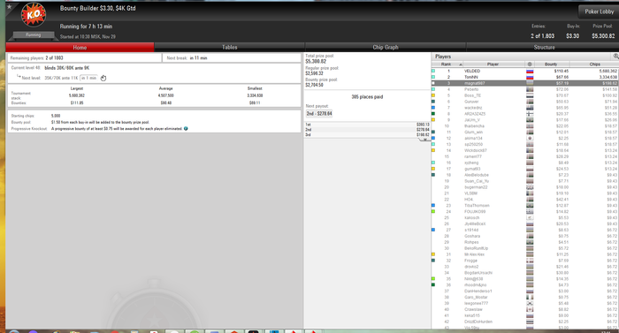Click the teal marker beside Frogge
The image size is (619, 333).
point(433,261)
